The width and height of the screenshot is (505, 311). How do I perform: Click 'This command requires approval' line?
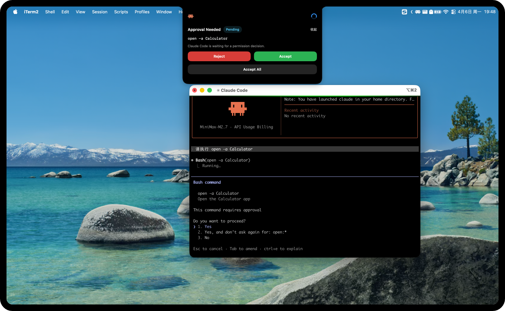point(227,210)
